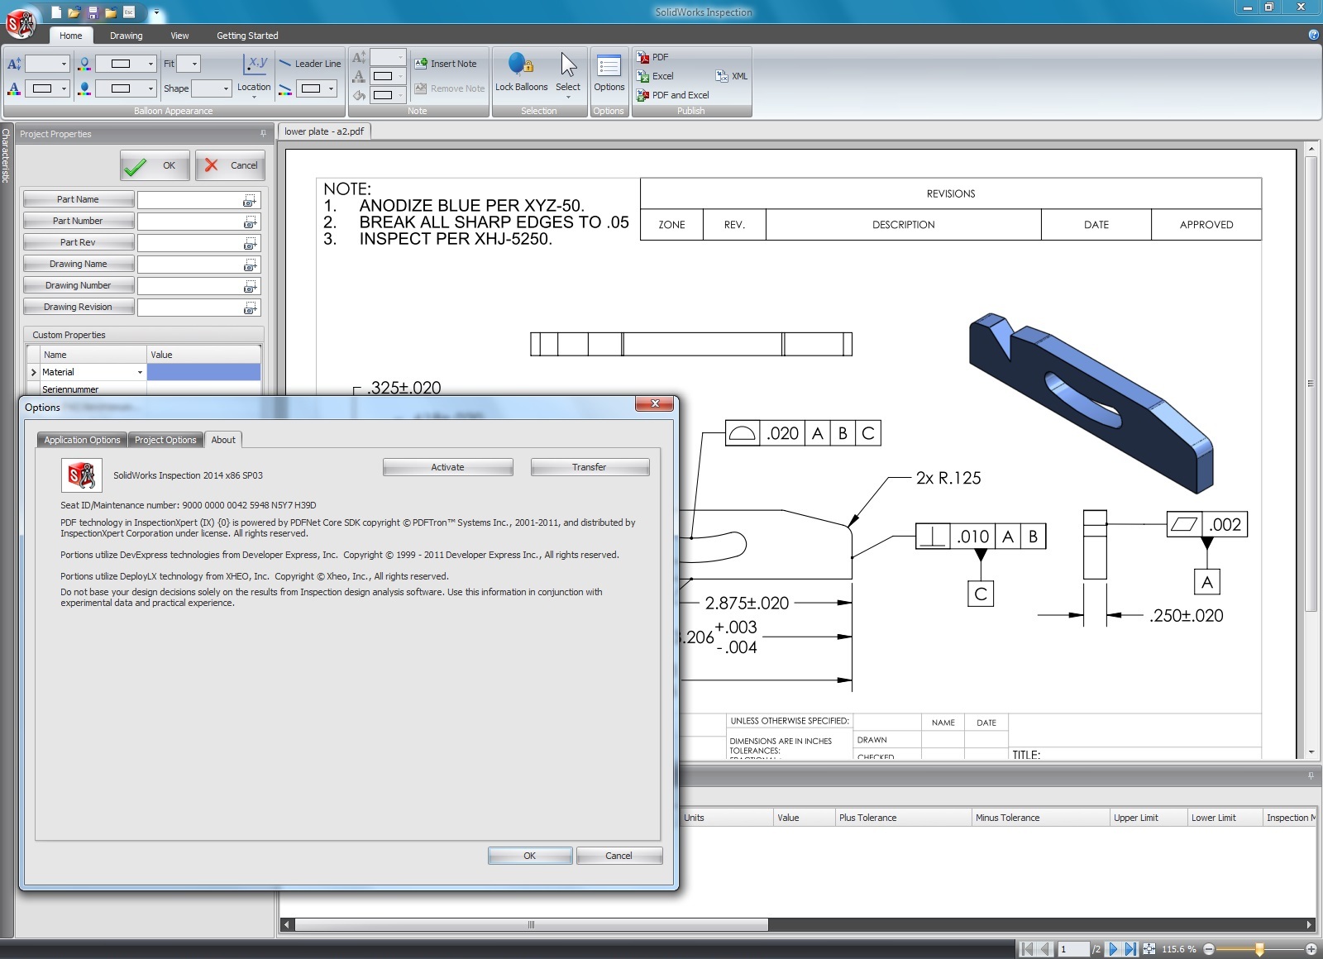Capture Drawing Name from drawing icon
The width and height of the screenshot is (1323, 959).
250,265
